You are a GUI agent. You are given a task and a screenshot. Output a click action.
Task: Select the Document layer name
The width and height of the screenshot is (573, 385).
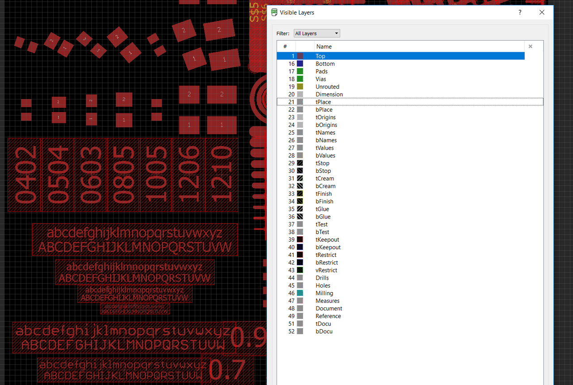pos(329,308)
